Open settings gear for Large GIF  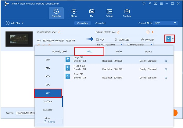click(x=166, y=61)
